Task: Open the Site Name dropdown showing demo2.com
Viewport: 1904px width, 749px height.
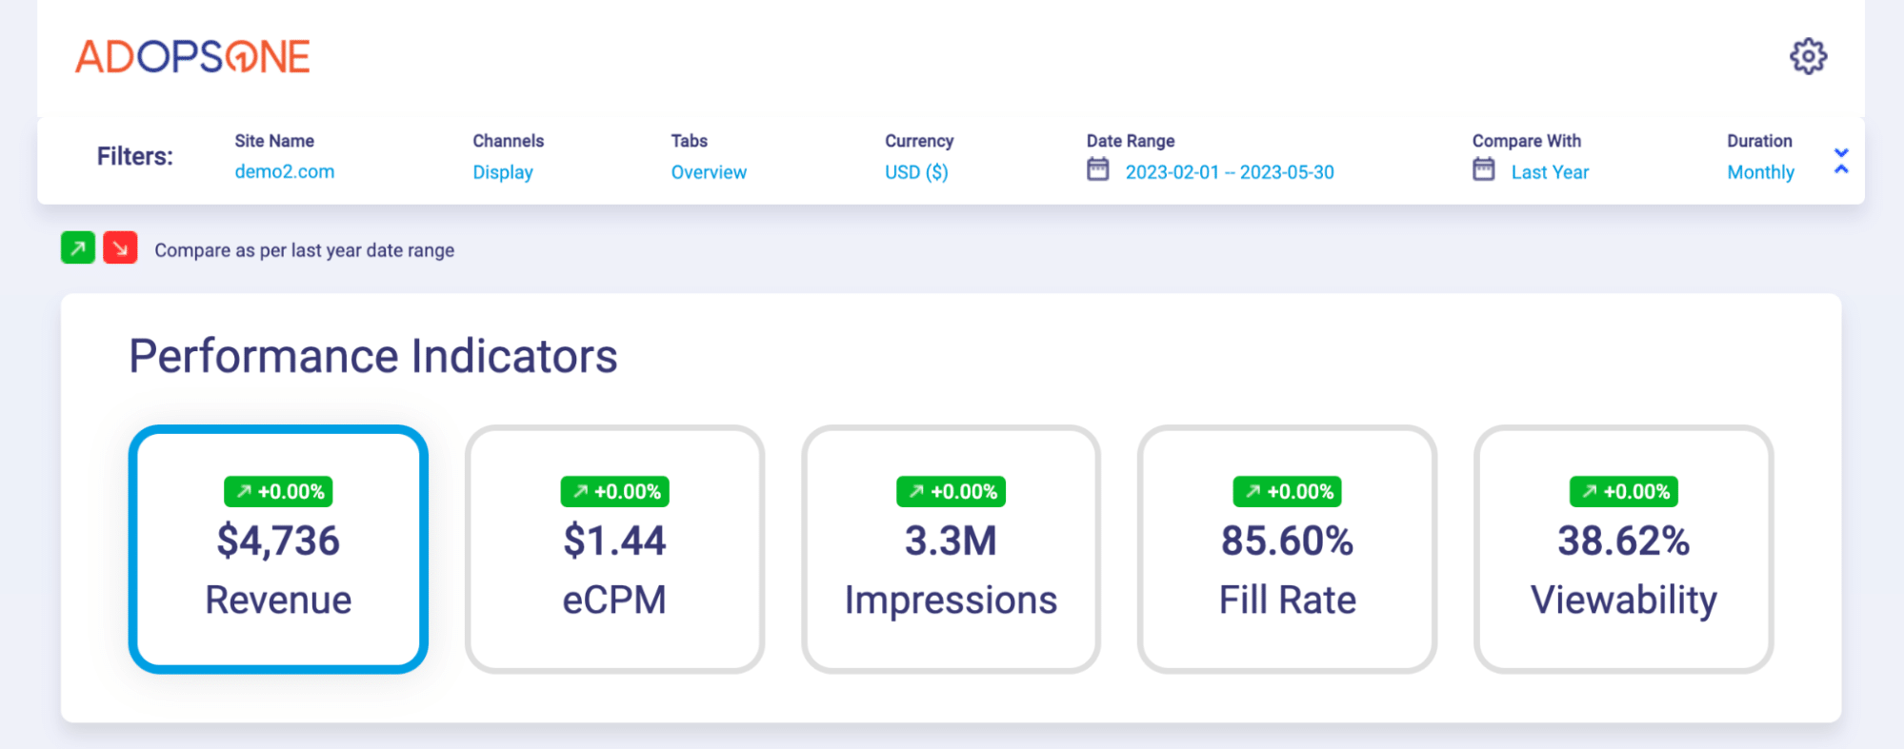Action: click(284, 172)
